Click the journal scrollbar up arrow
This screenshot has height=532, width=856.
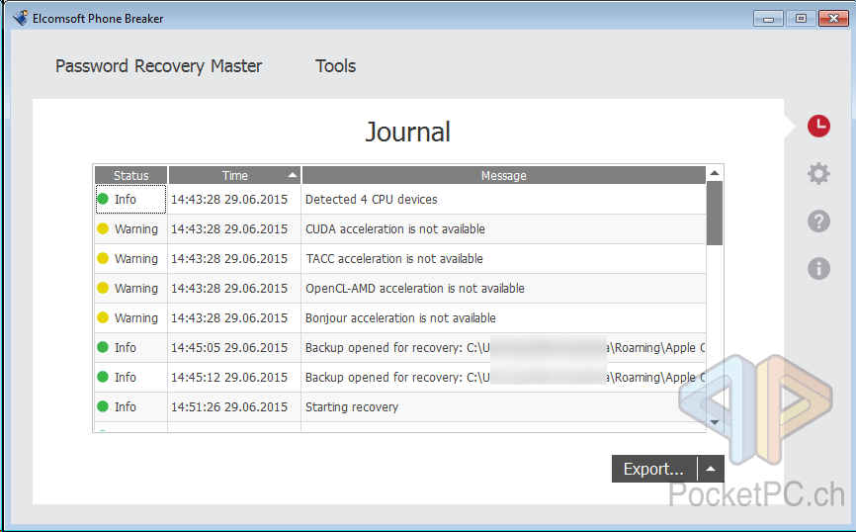pos(715,173)
